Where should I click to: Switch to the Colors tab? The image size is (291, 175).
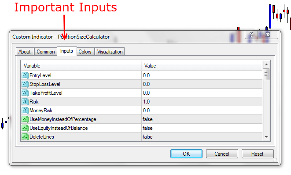[85, 52]
